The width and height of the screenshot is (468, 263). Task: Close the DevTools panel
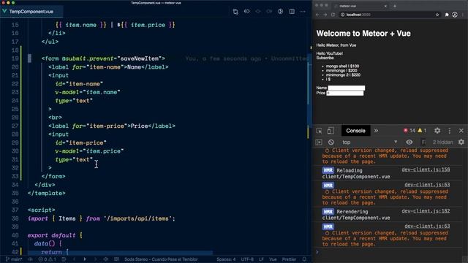[x=461, y=131]
